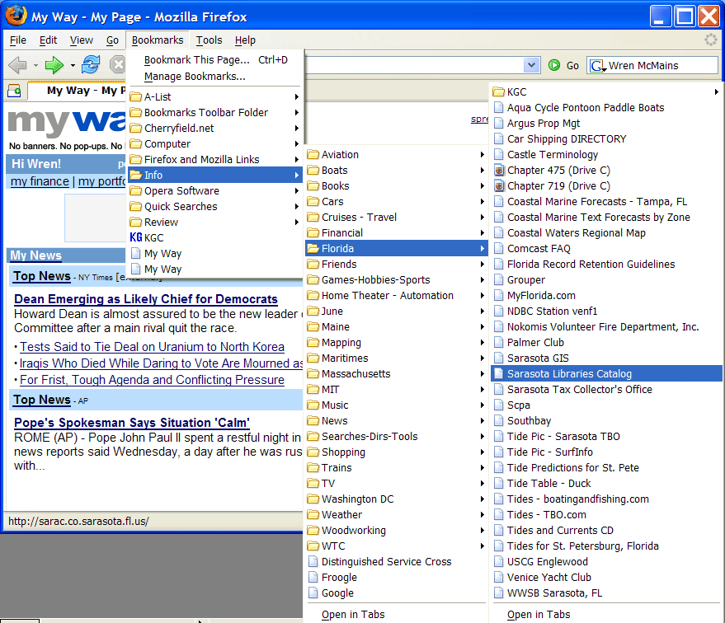Viewport: 725px width, 623px height.
Task: Open the Southbay bookmark
Action: pyautogui.click(x=606, y=421)
